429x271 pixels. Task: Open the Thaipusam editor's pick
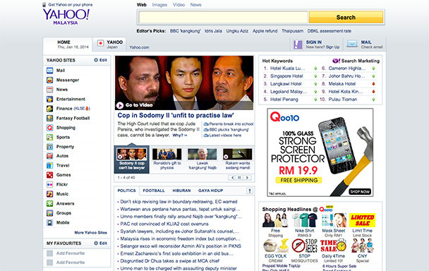(293, 31)
